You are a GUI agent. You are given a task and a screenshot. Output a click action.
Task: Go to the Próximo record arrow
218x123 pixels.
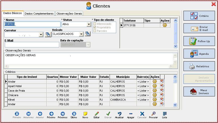[x=51, y=114]
